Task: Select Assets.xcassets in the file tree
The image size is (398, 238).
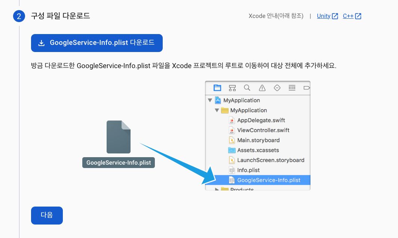Action: 258,150
